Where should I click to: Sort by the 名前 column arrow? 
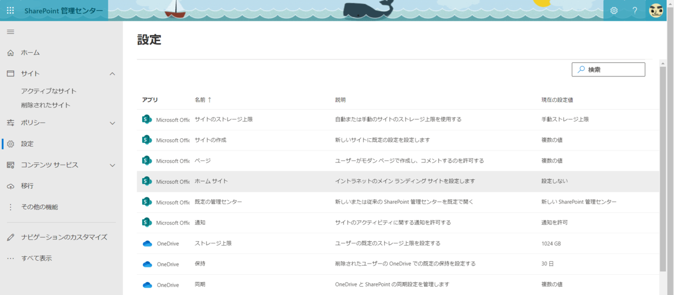tap(210, 99)
